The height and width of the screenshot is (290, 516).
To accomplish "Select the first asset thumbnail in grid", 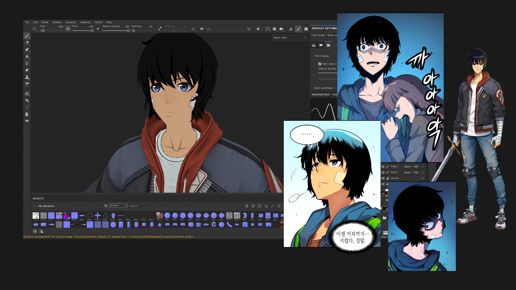I will (36, 215).
